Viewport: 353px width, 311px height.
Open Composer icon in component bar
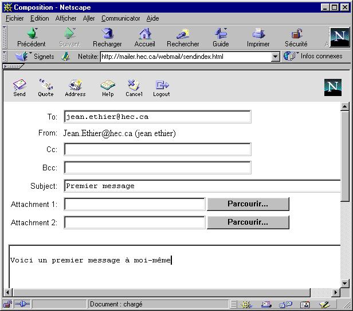324,305
